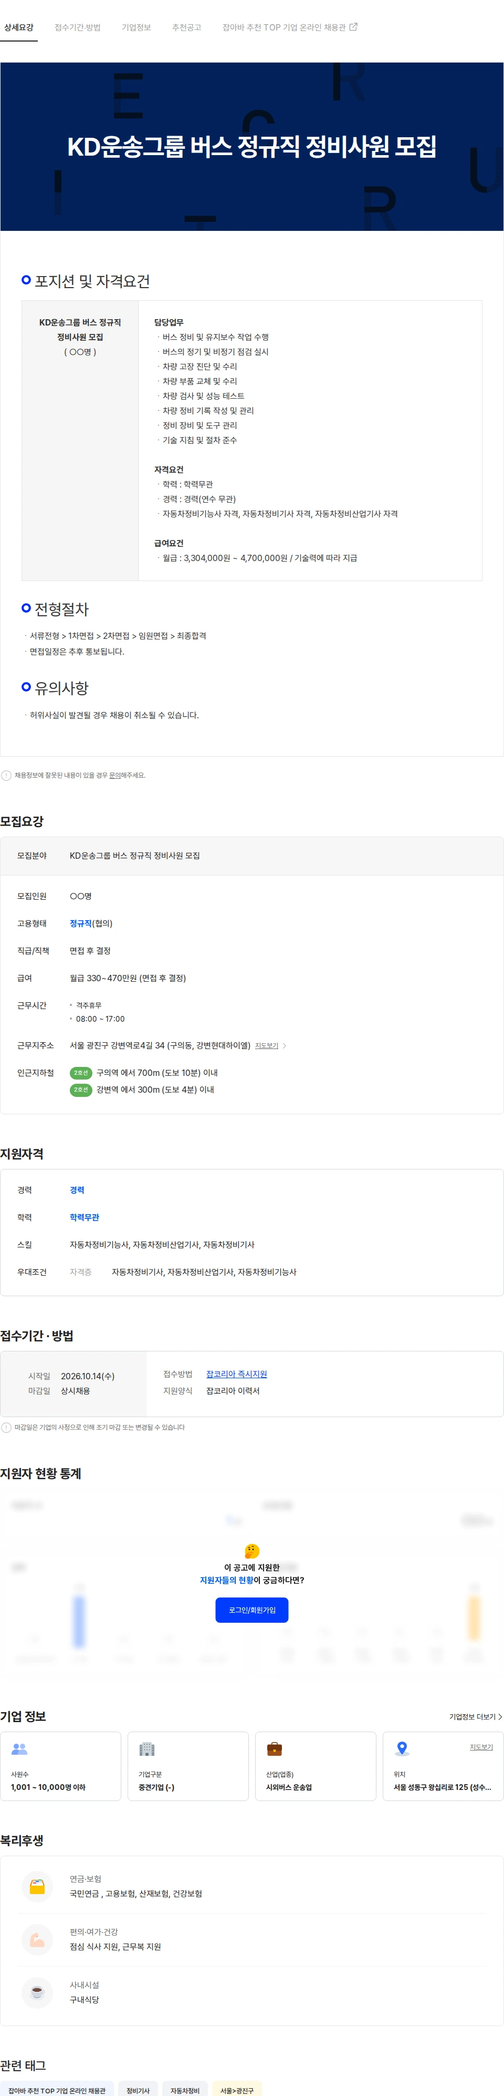The width and height of the screenshot is (504, 2096).
Task: Click the thinking face emoji icon
Action: pos(252,1551)
